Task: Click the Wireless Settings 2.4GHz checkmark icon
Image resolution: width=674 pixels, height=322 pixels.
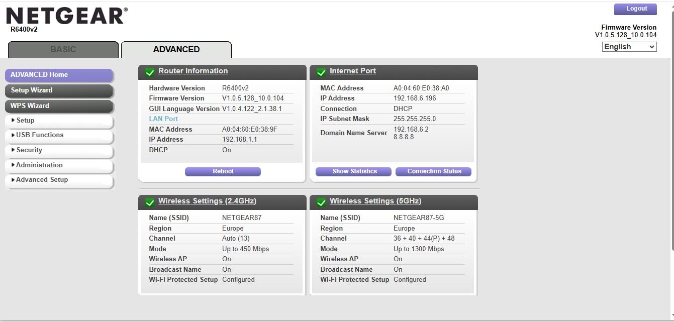Action: tap(150, 202)
